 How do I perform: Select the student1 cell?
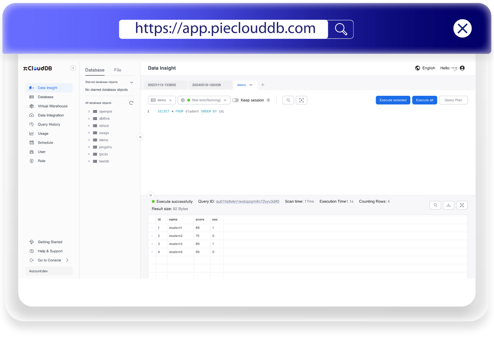click(180, 228)
